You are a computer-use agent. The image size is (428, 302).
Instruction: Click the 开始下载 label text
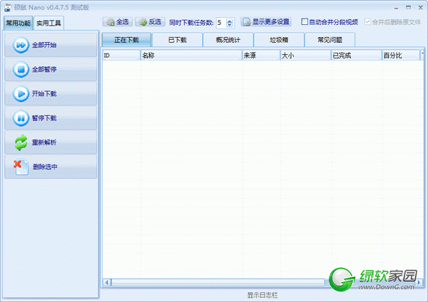pos(44,93)
